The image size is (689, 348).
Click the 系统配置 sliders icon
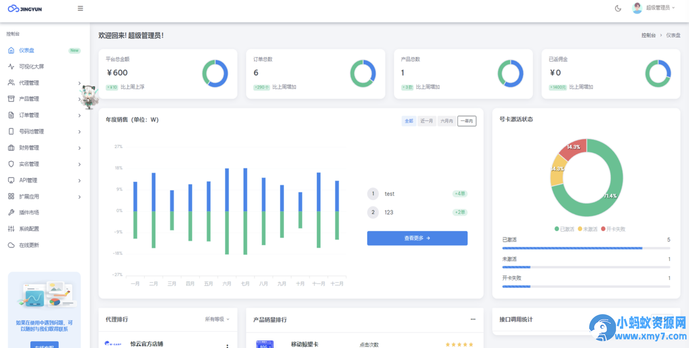click(11, 229)
